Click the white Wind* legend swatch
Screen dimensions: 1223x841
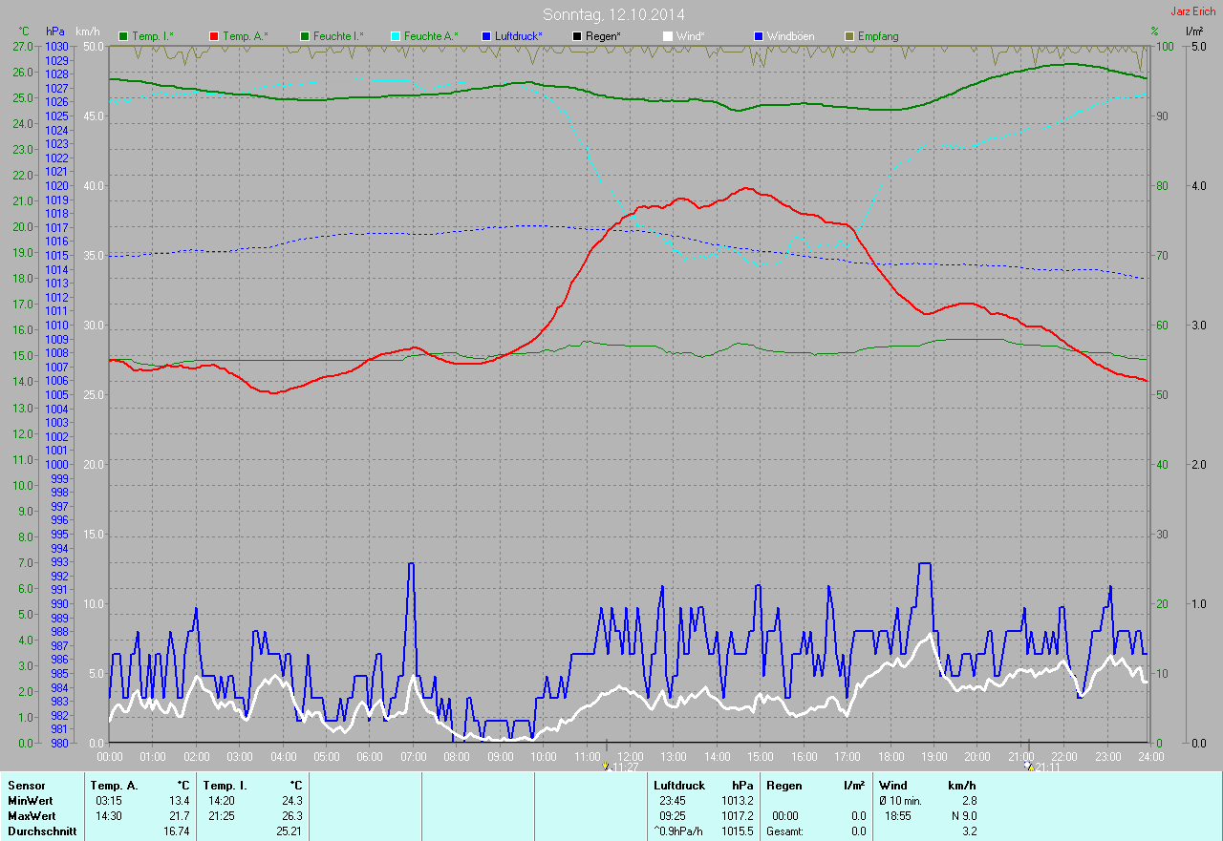[x=668, y=36]
